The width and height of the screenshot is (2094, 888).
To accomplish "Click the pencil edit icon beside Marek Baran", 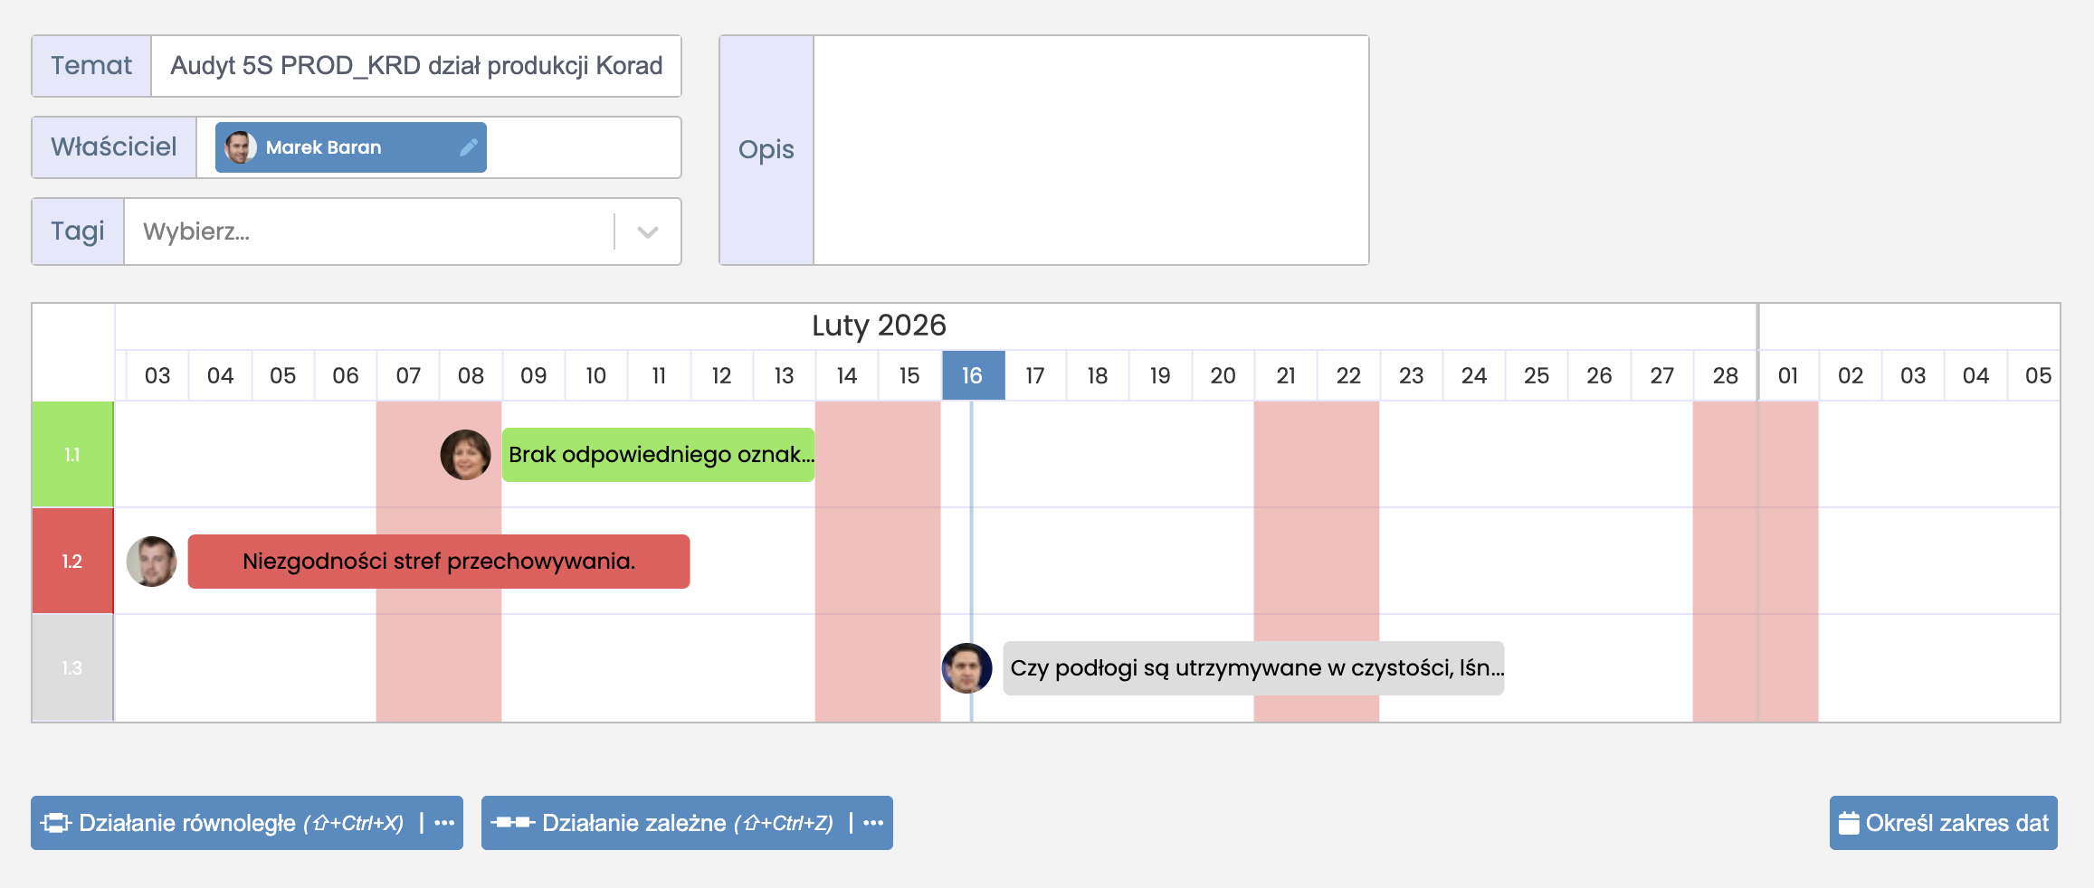I will click(x=468, y=147).
